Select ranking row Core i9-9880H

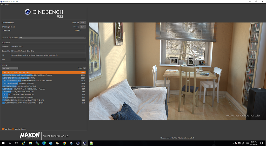coord(44,92)
